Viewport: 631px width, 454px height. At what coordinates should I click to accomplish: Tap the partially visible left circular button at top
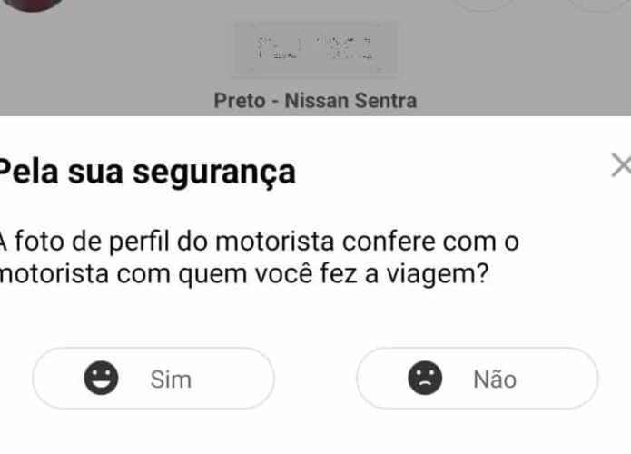coord(484,4)
